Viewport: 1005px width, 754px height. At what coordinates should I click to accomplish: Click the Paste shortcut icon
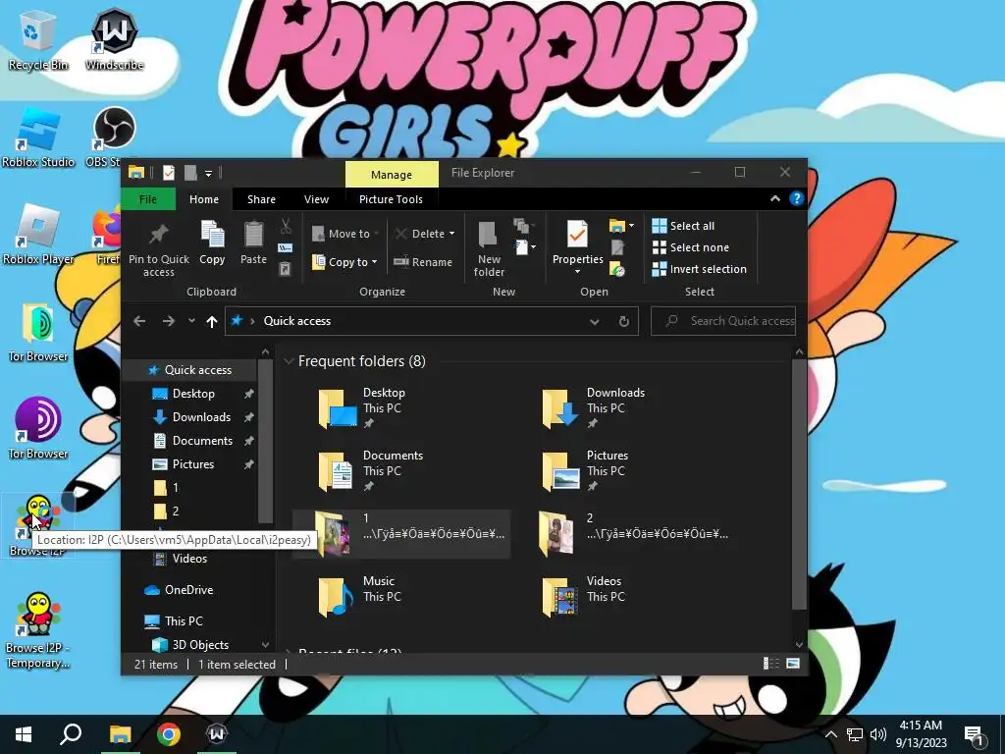coord(286,269)
